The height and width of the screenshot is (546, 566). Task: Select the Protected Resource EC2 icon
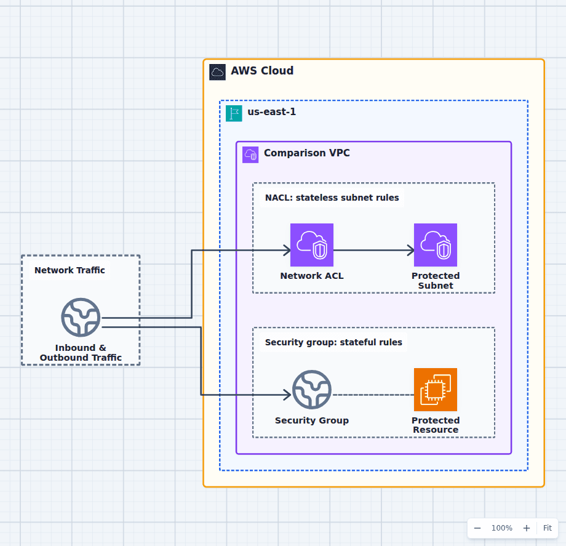436,390
